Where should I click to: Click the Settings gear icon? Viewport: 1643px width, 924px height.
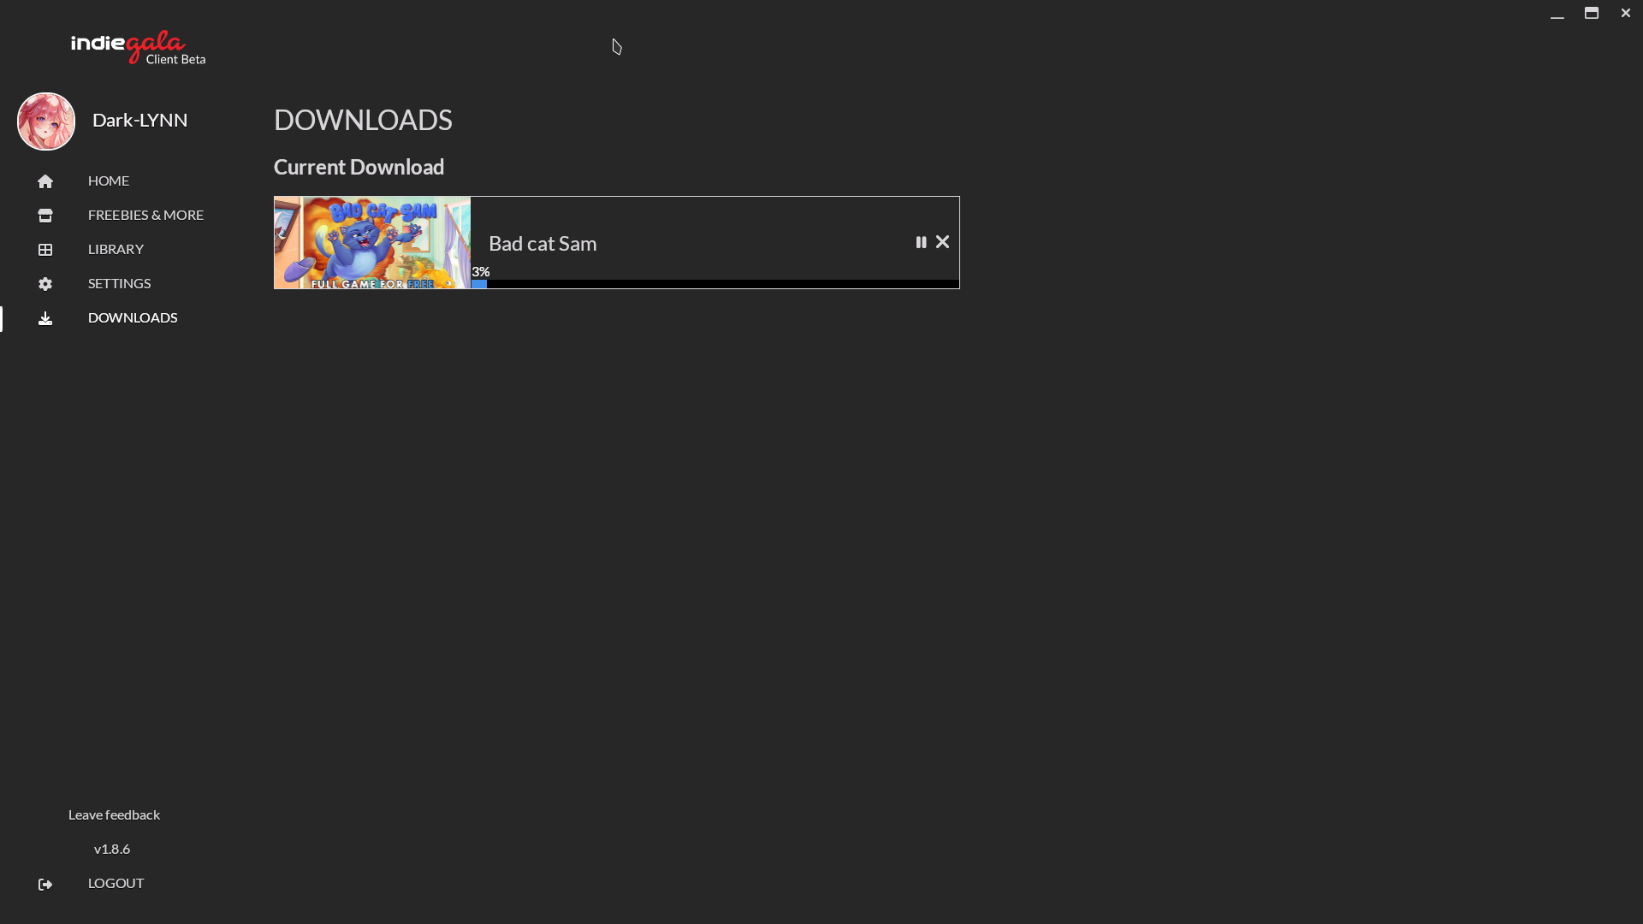45,284
